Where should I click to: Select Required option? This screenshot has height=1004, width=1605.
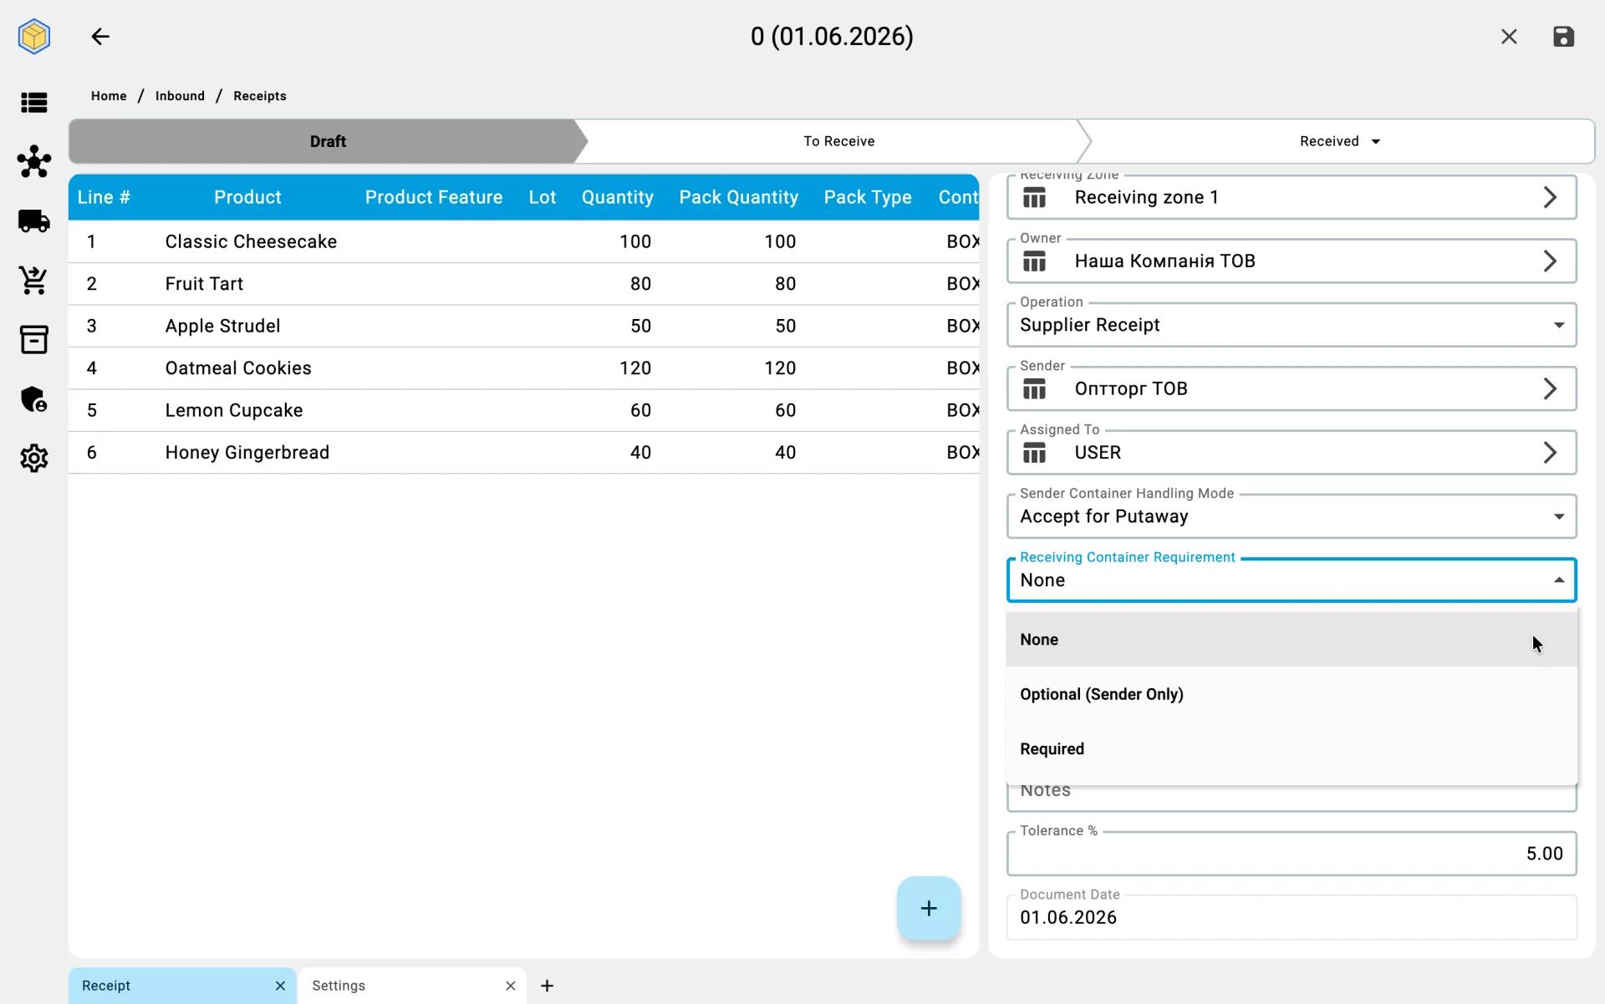pyautogui.click(x=1292, y=749)
